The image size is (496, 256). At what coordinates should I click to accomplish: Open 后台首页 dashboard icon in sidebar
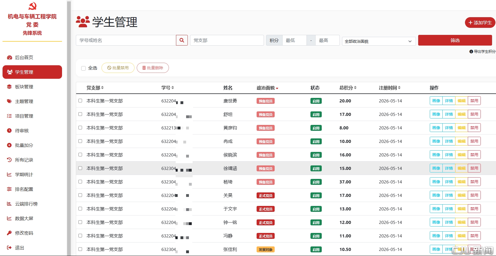click(9, 57)
